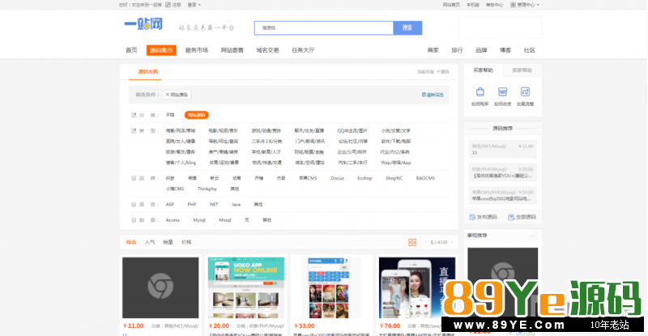
Task: Open 网站首页 link in top bar
Action: (451, 5)
